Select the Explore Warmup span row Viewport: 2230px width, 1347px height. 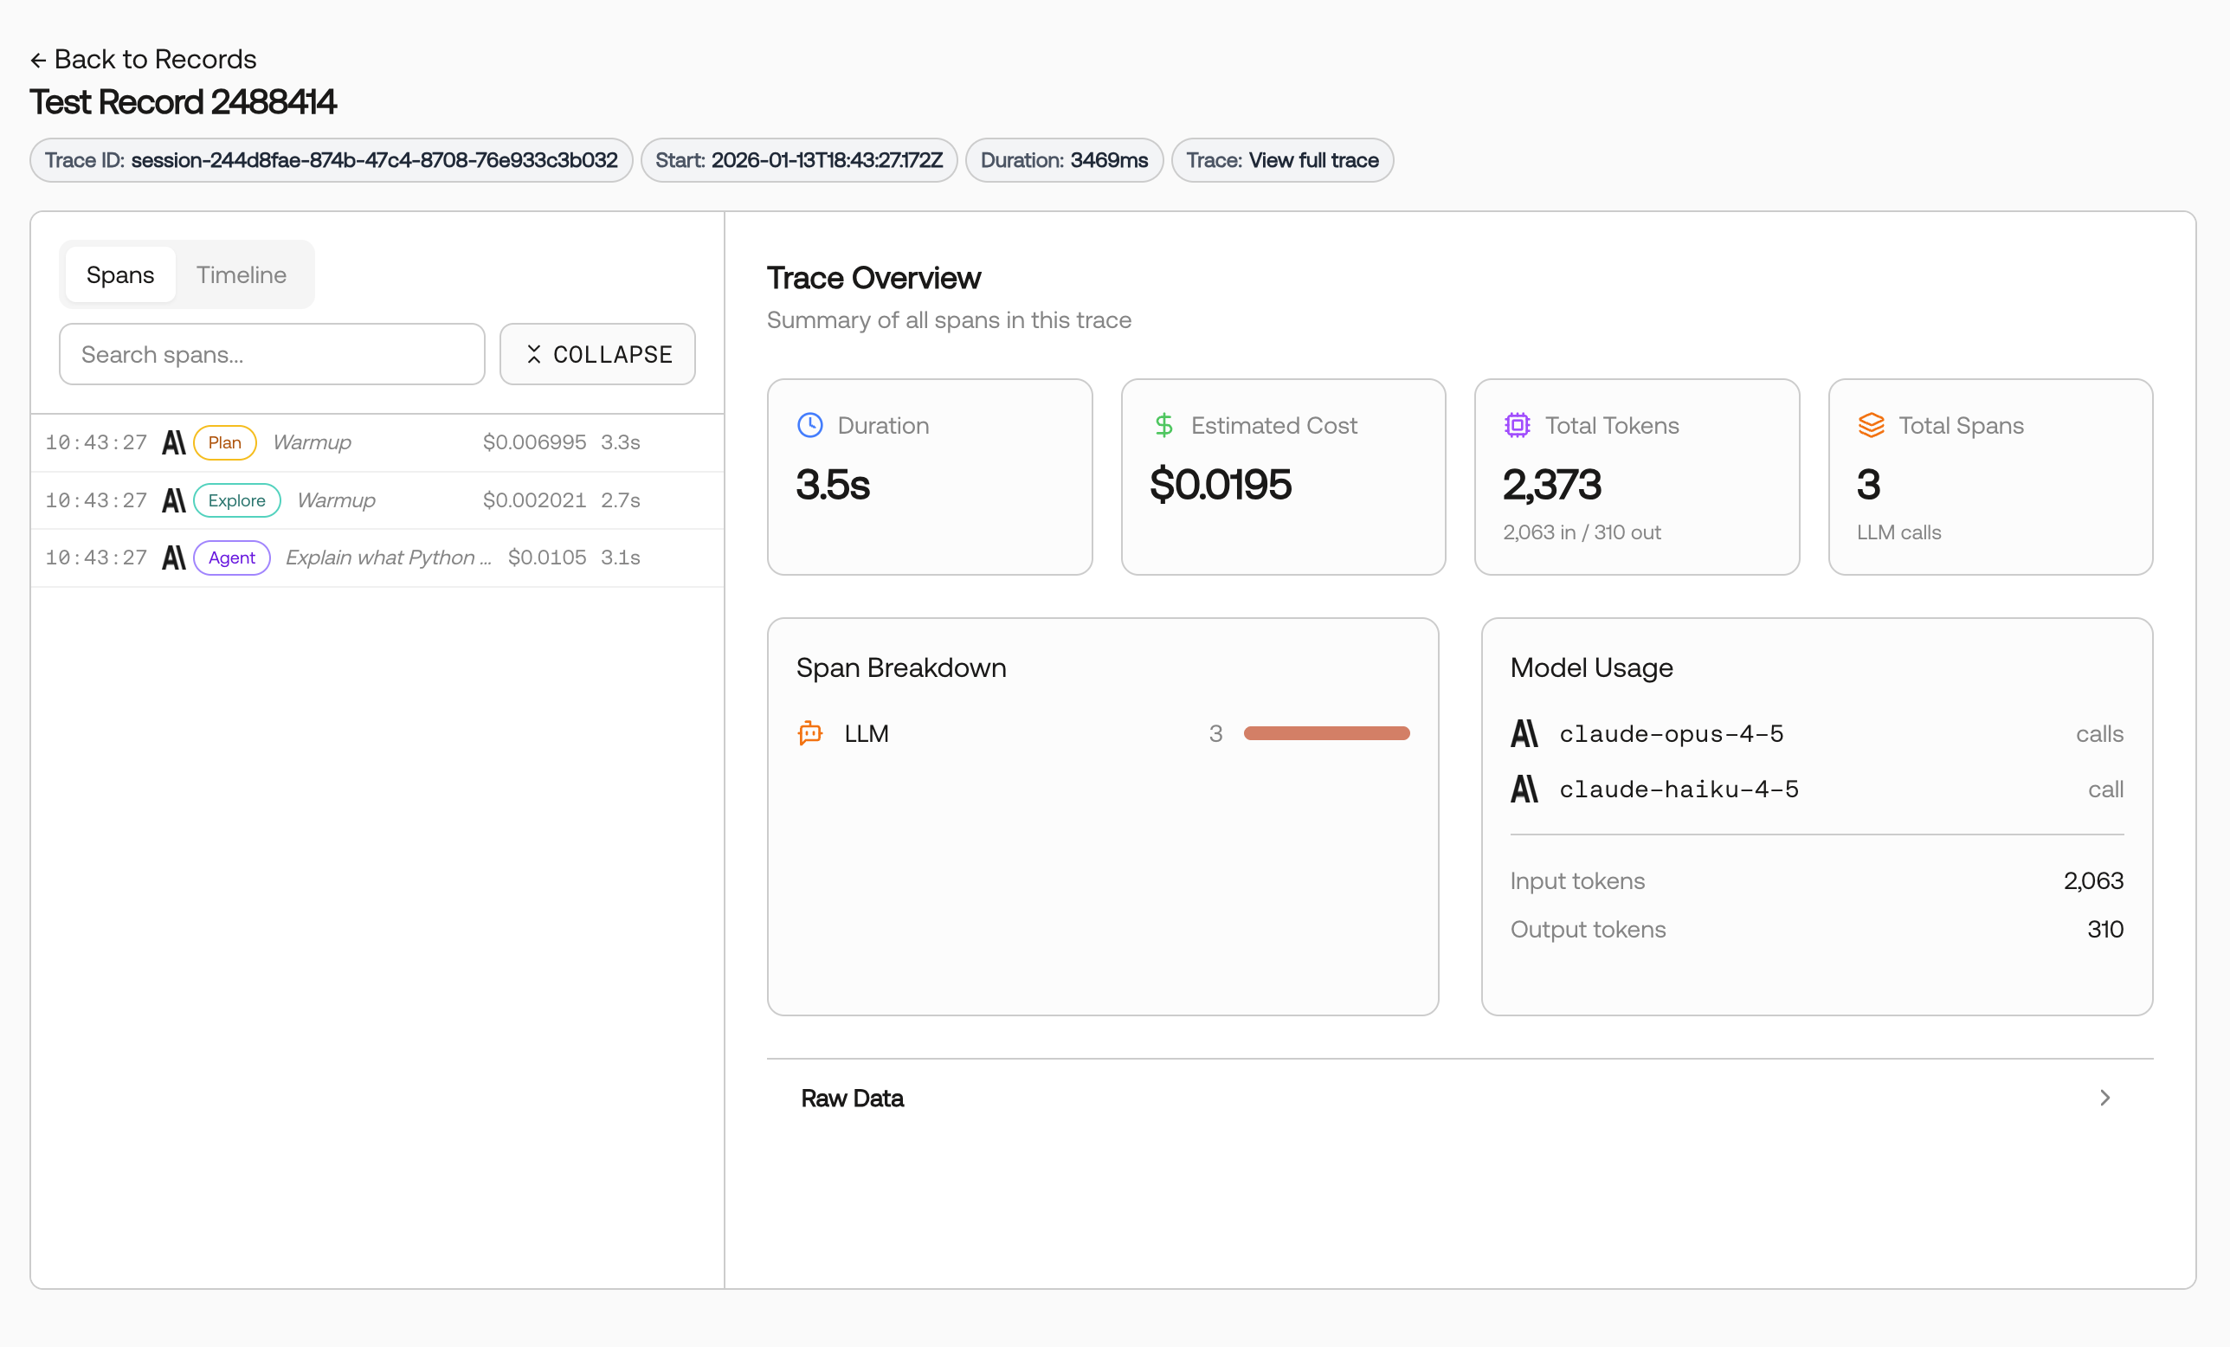tap(377, 499)
